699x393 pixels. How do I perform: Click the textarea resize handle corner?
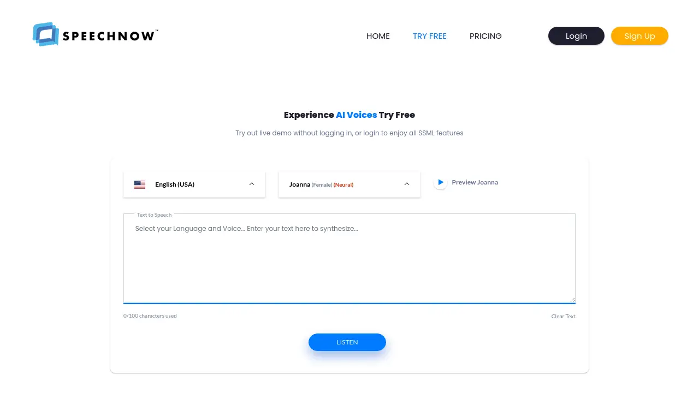point(572,300)
